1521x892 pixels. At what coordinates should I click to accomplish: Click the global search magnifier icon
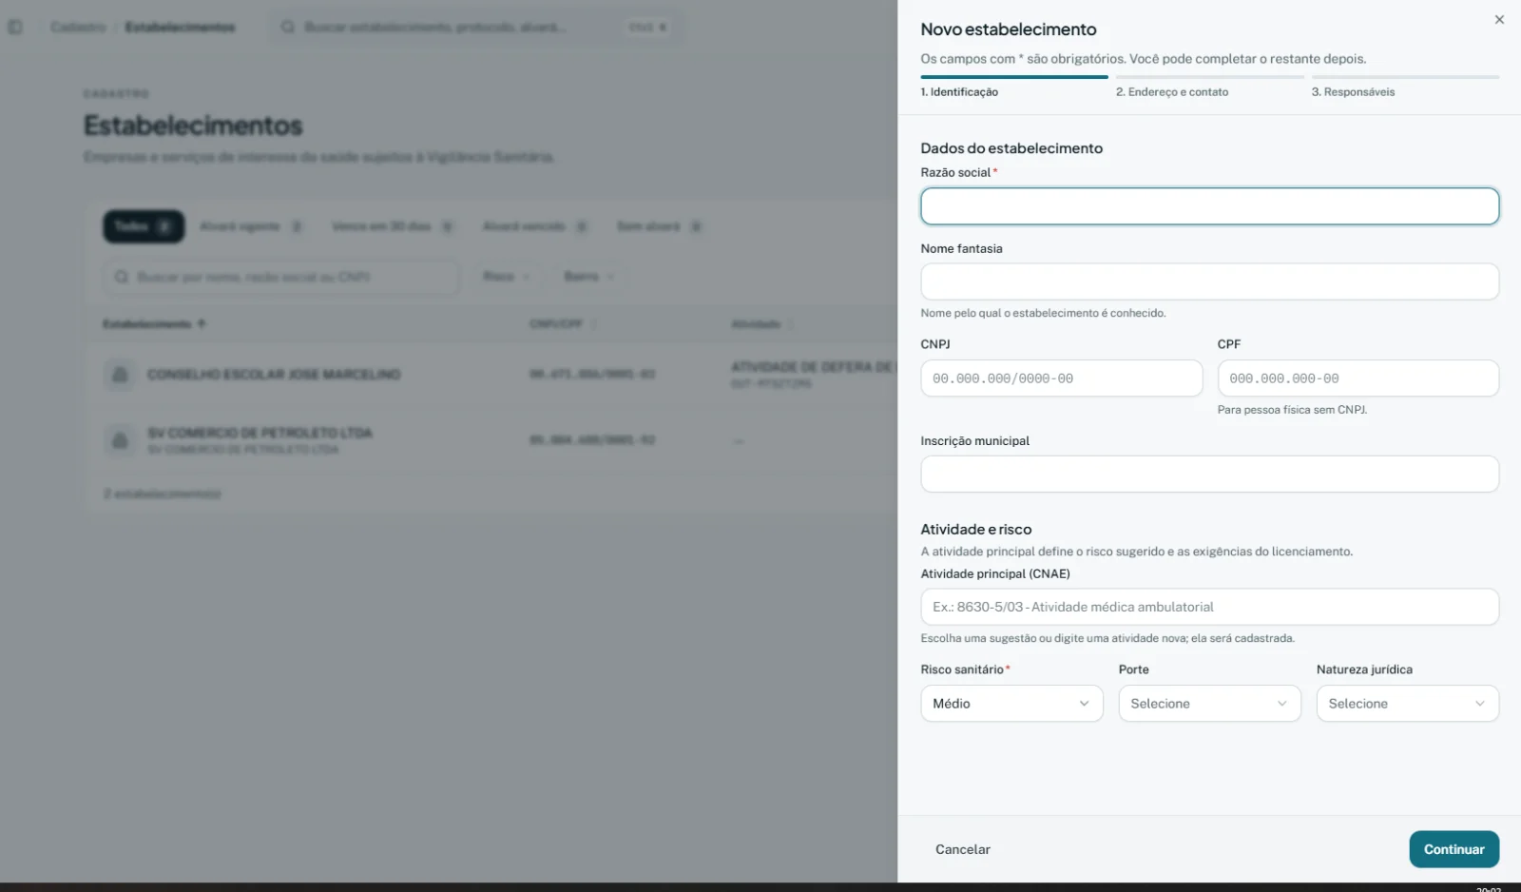coord(287,27)
